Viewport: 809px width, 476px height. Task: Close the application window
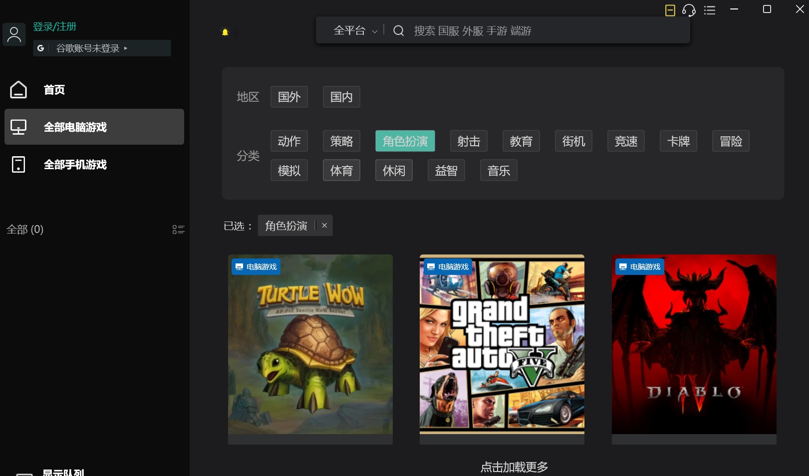click(x=800, y=9)
